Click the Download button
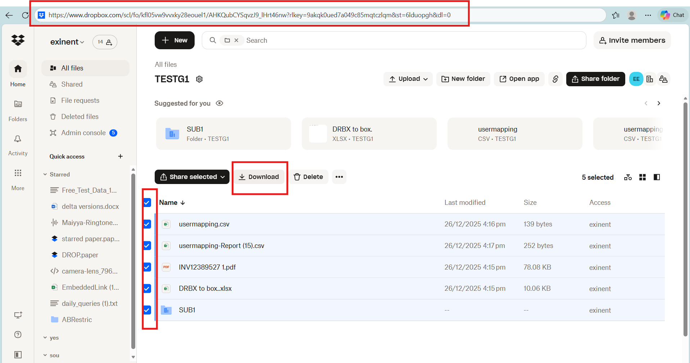 259,176
